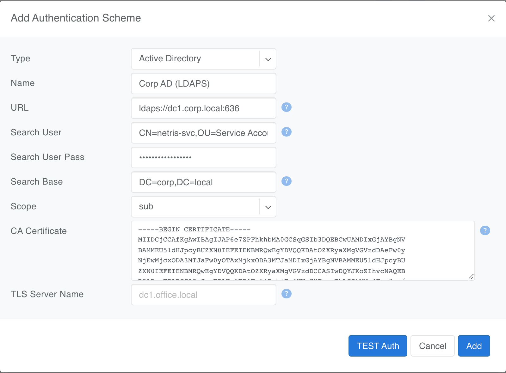Expand the Scope dropdown set to sub
The width and height of the screenshot is (506, 373).
point(204,207)
